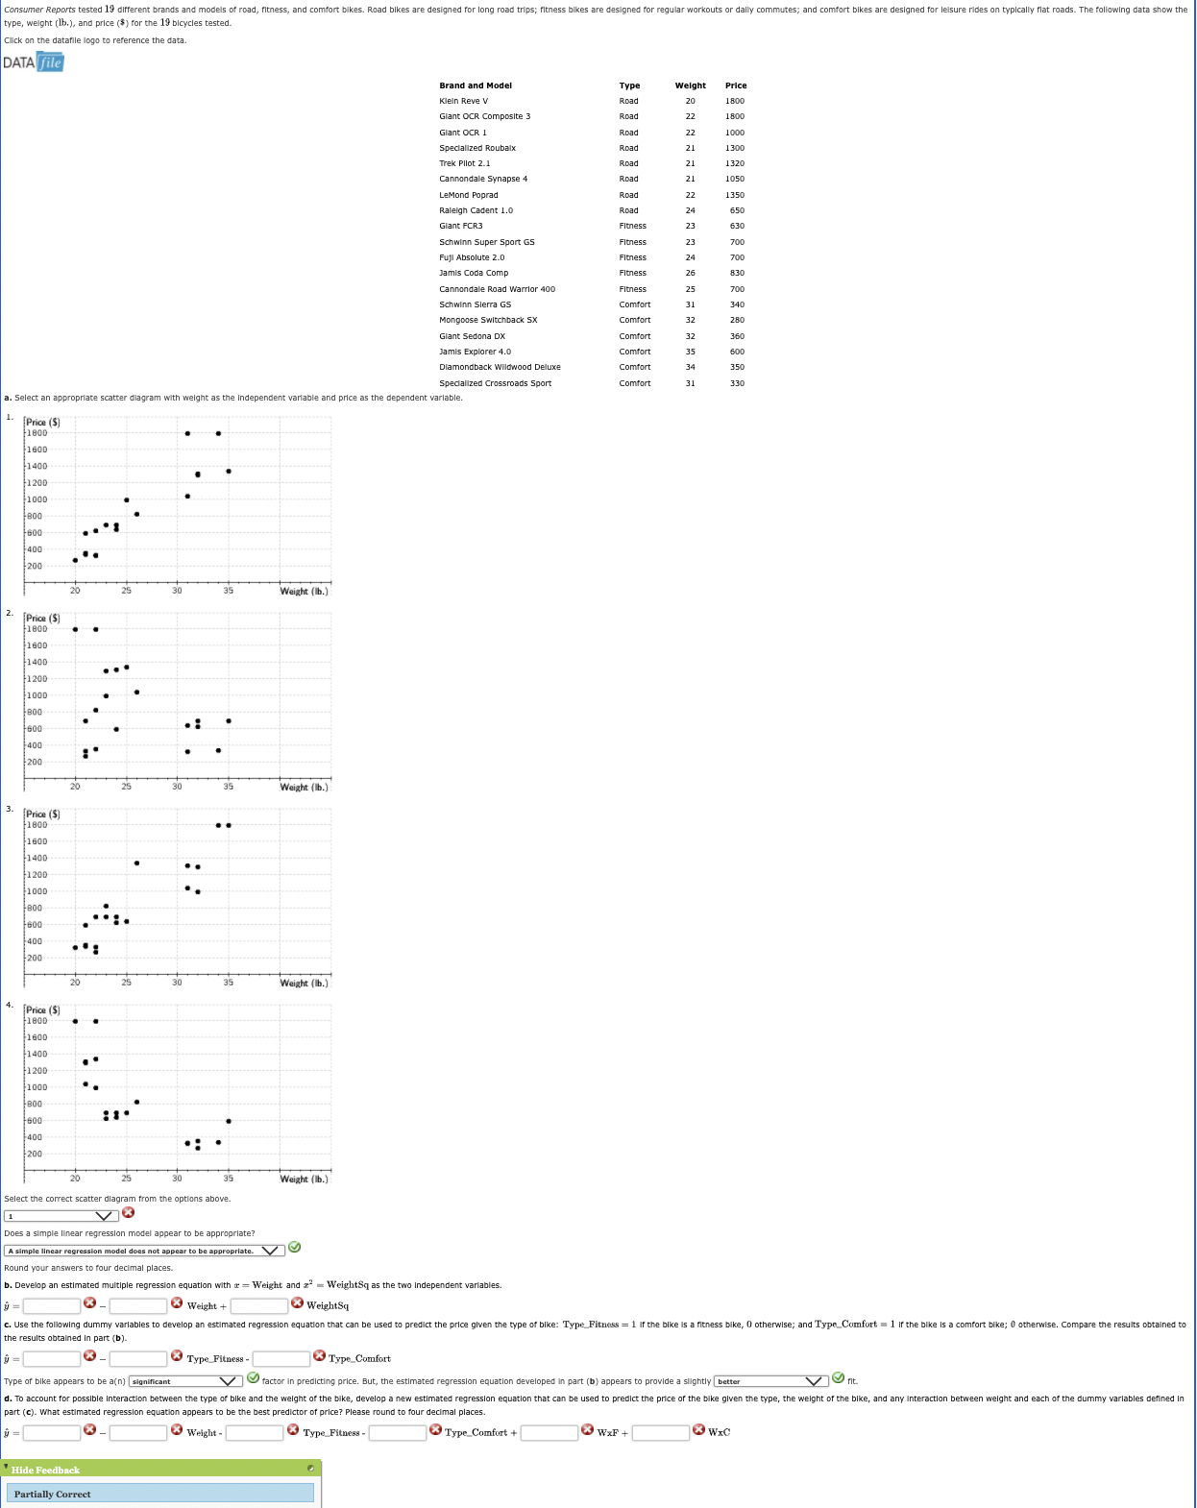This screenshot has width=1197, height=1508.
Task: Click scatter diagram option 2
Action: click(x=178, y=703)
